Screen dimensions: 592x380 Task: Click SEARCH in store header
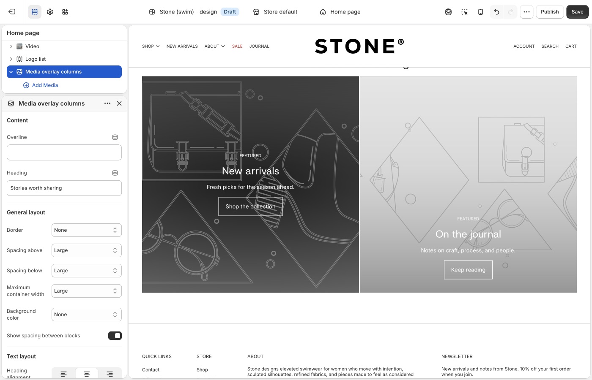coord(550,46)
